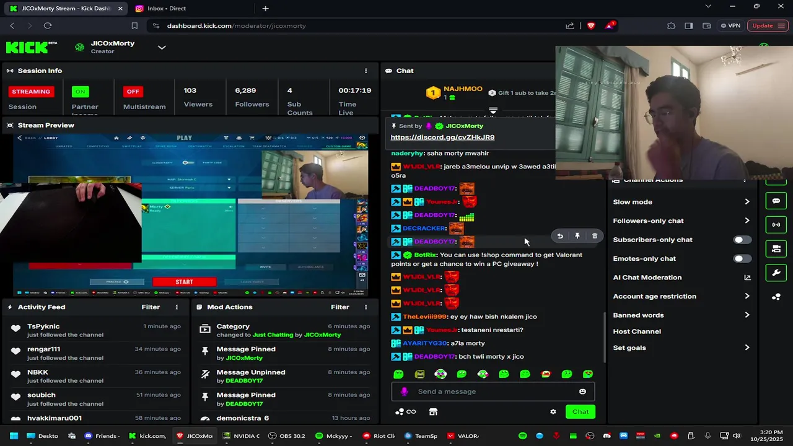Viewport: 793px width, 446px height.
Task: Enable Emotes-only chat toggle
Action: click(742, 258)
